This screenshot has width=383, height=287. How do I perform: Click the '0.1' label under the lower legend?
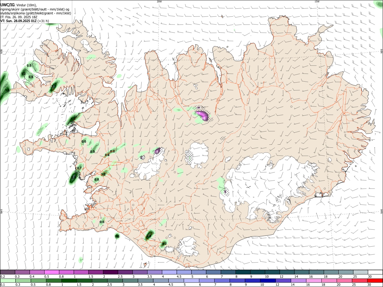click(2, 285)
